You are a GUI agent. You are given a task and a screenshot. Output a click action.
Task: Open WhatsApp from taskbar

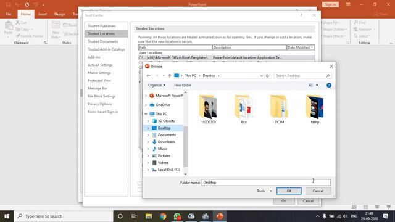click(177, 216)
